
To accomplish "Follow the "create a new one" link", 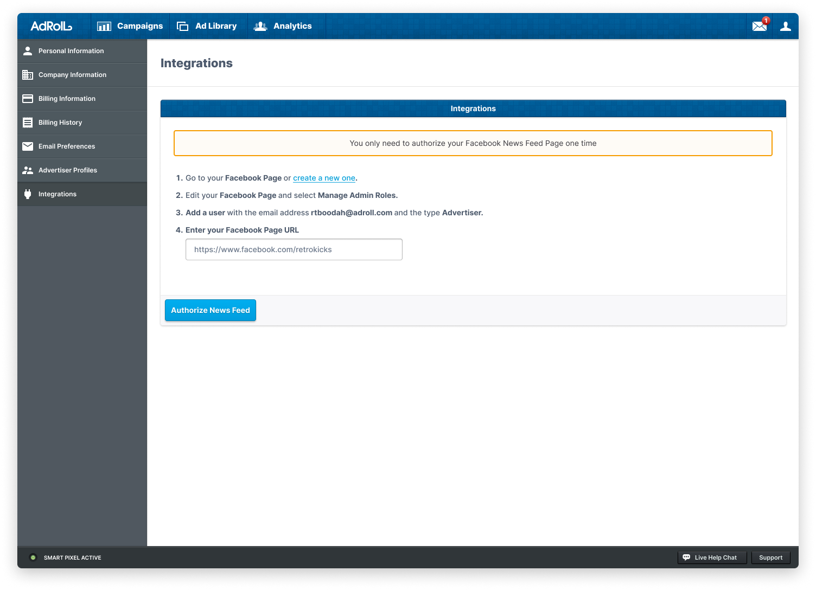I will (x=324, y=178).
